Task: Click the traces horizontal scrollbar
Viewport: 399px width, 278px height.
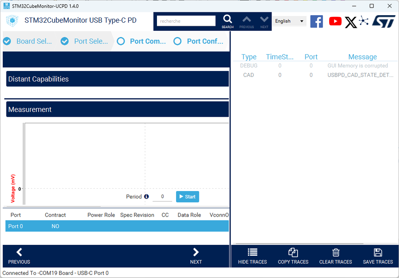Action: tap(300, 244)
